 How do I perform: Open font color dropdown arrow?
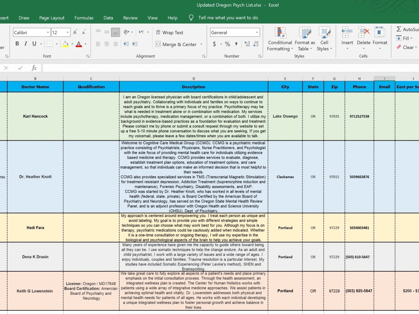[85, 44]
